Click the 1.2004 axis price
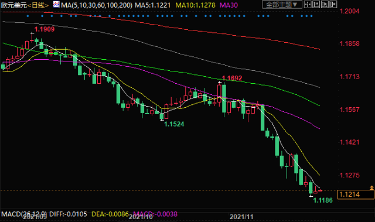Image resolution: width=375 pixels, height=222 pixels. coord(349,11)
